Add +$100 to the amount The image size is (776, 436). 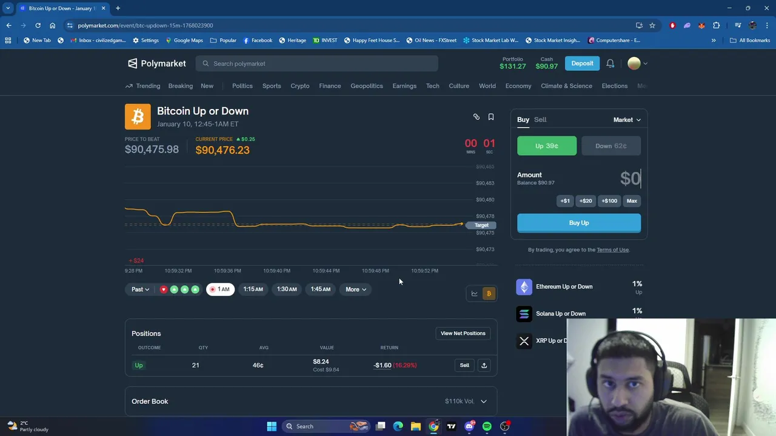point(609,201)
